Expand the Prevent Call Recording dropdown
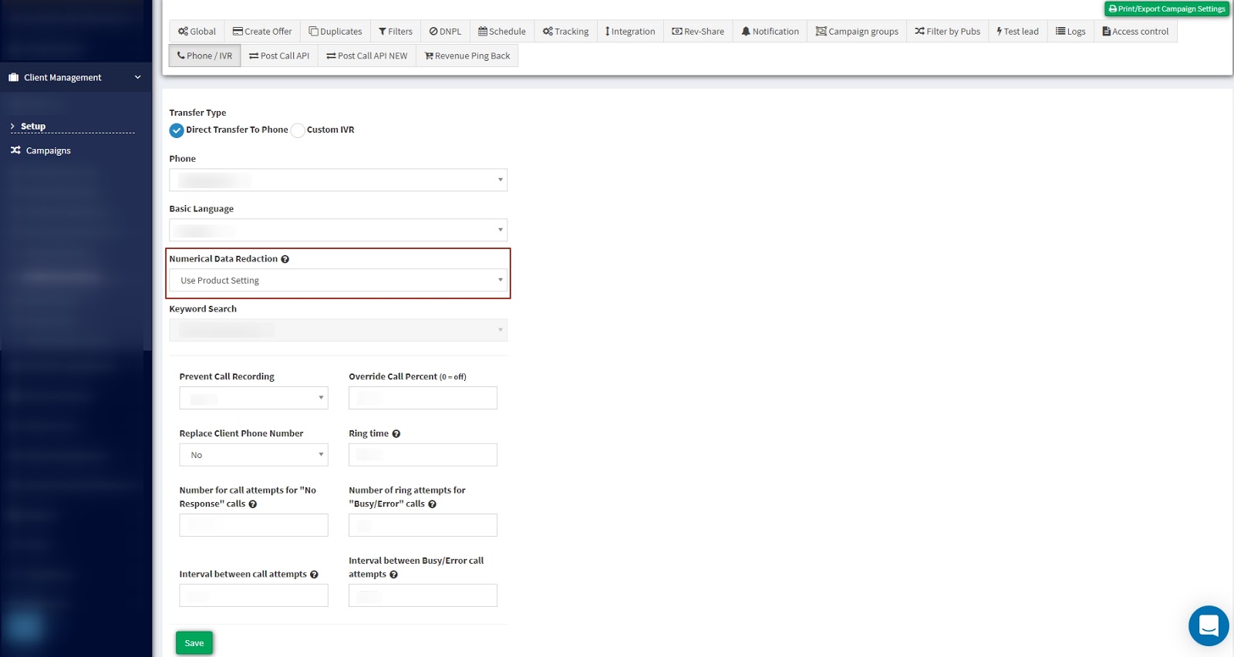1234x657 pixels. [x=253, y=399]
